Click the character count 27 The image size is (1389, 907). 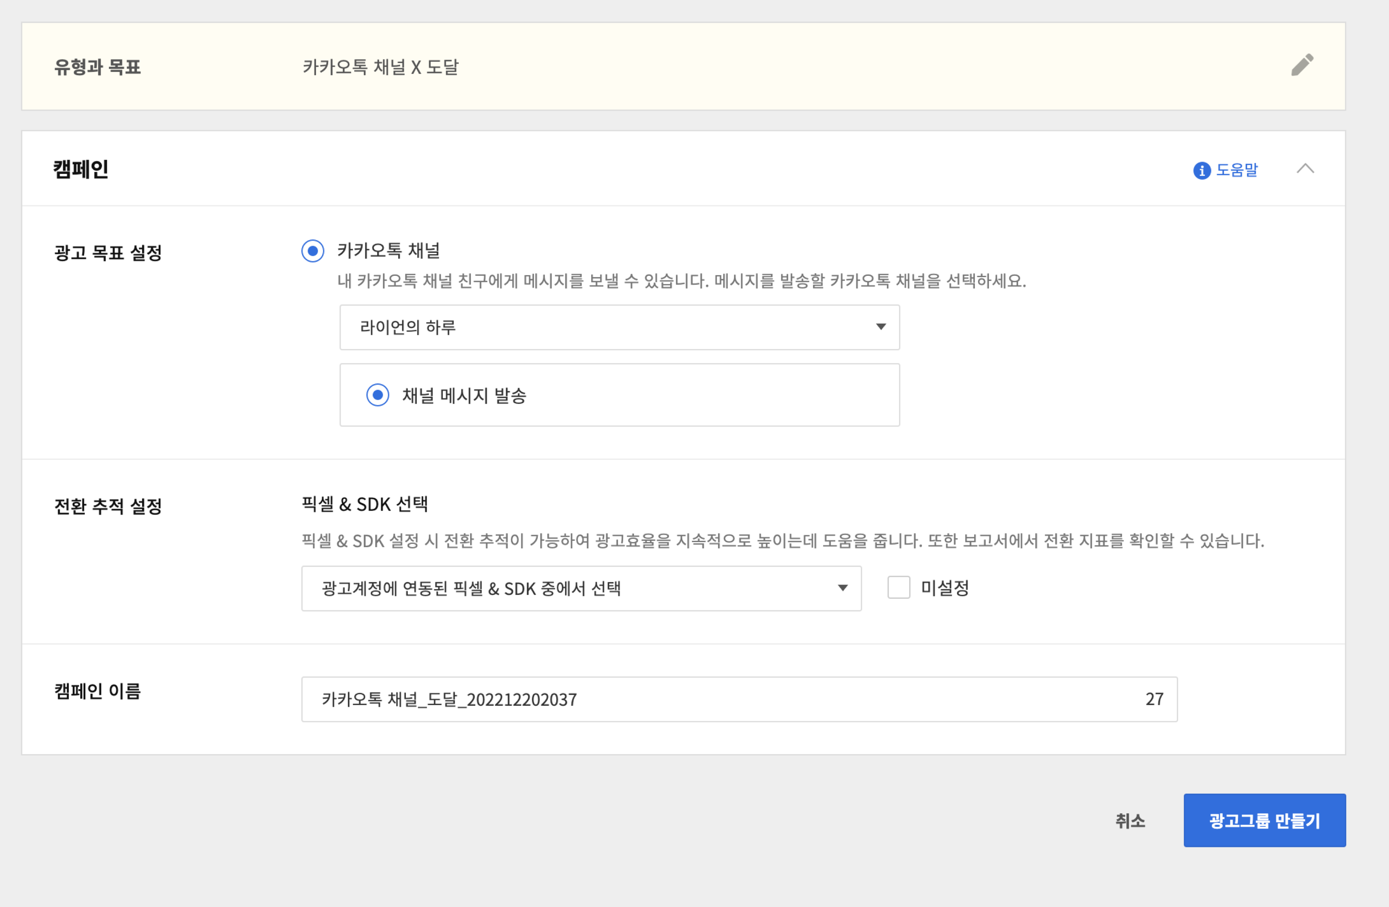point(1154,699)
